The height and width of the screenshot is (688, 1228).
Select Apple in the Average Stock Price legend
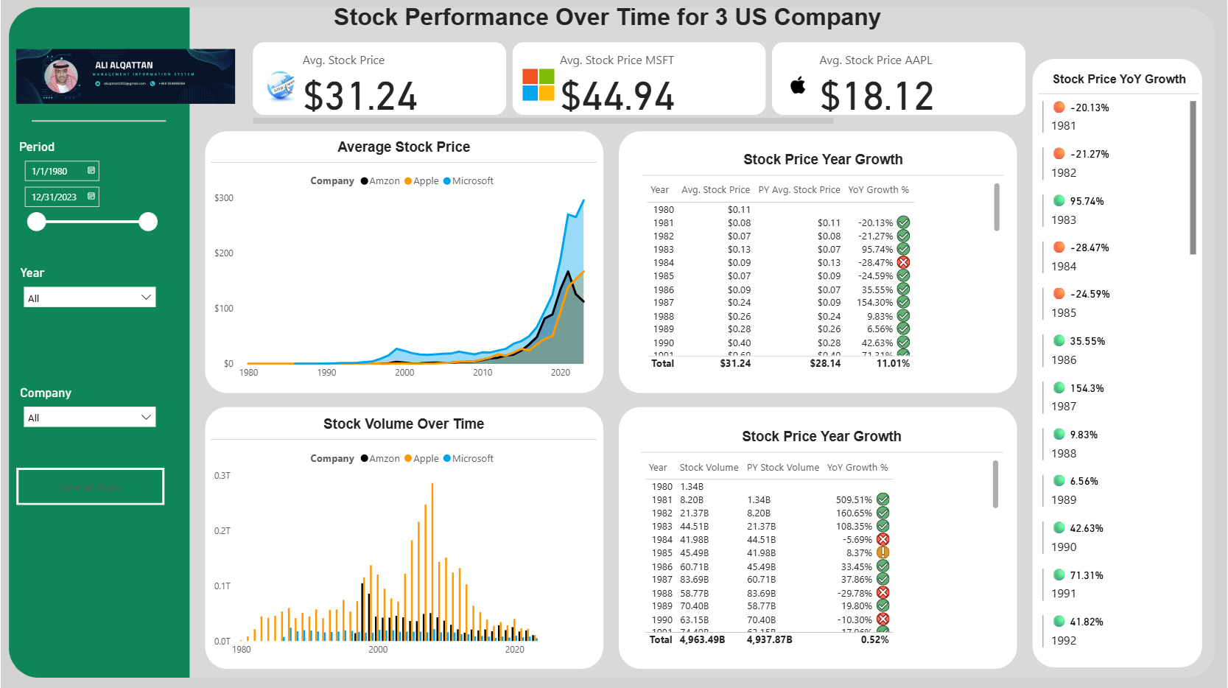pyautogui.click(x=421, y=181)
